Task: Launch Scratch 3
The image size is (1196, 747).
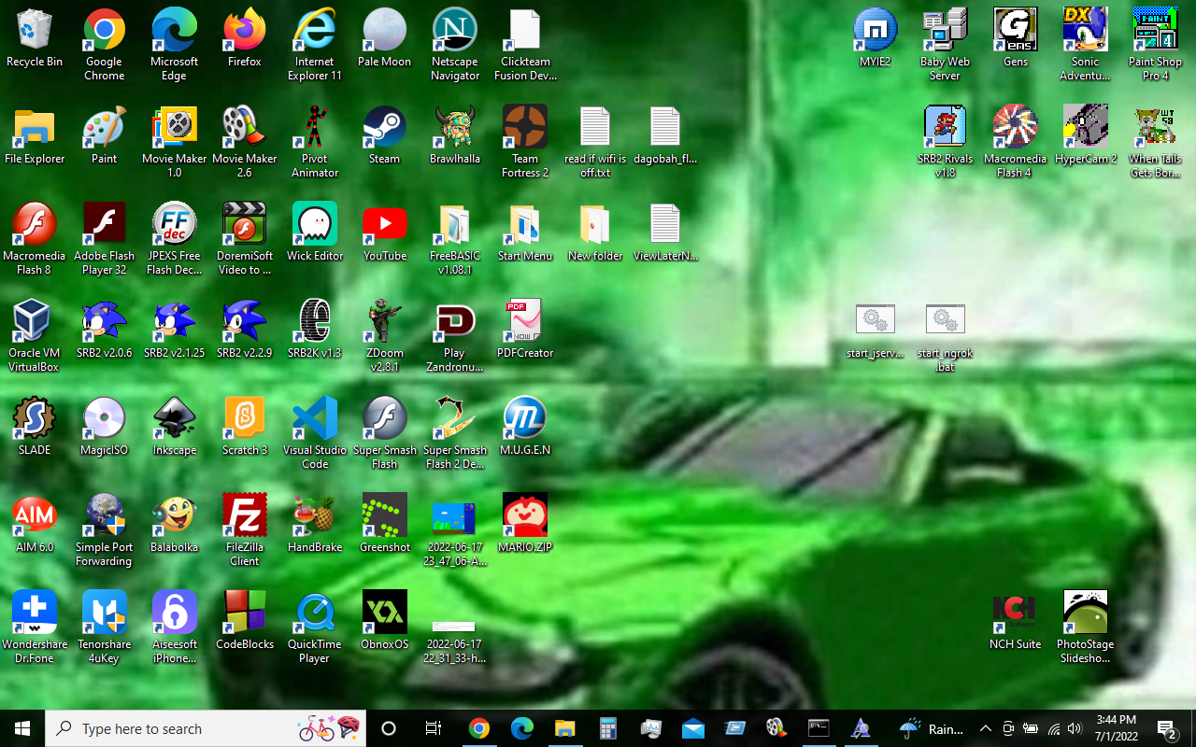Action: point(245,426)
